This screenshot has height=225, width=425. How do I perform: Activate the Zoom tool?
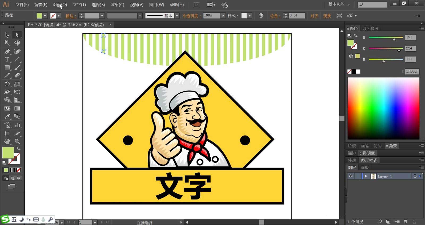click(x=17, y=141)
